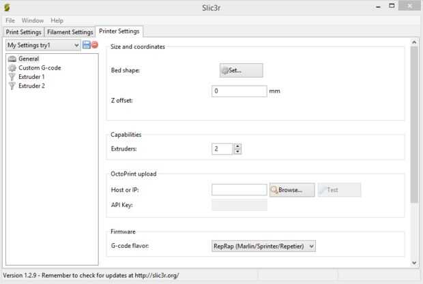Viewport: 423px width, 284px height.
Task: Open the Help menu
Action: [x=57, y=20]
